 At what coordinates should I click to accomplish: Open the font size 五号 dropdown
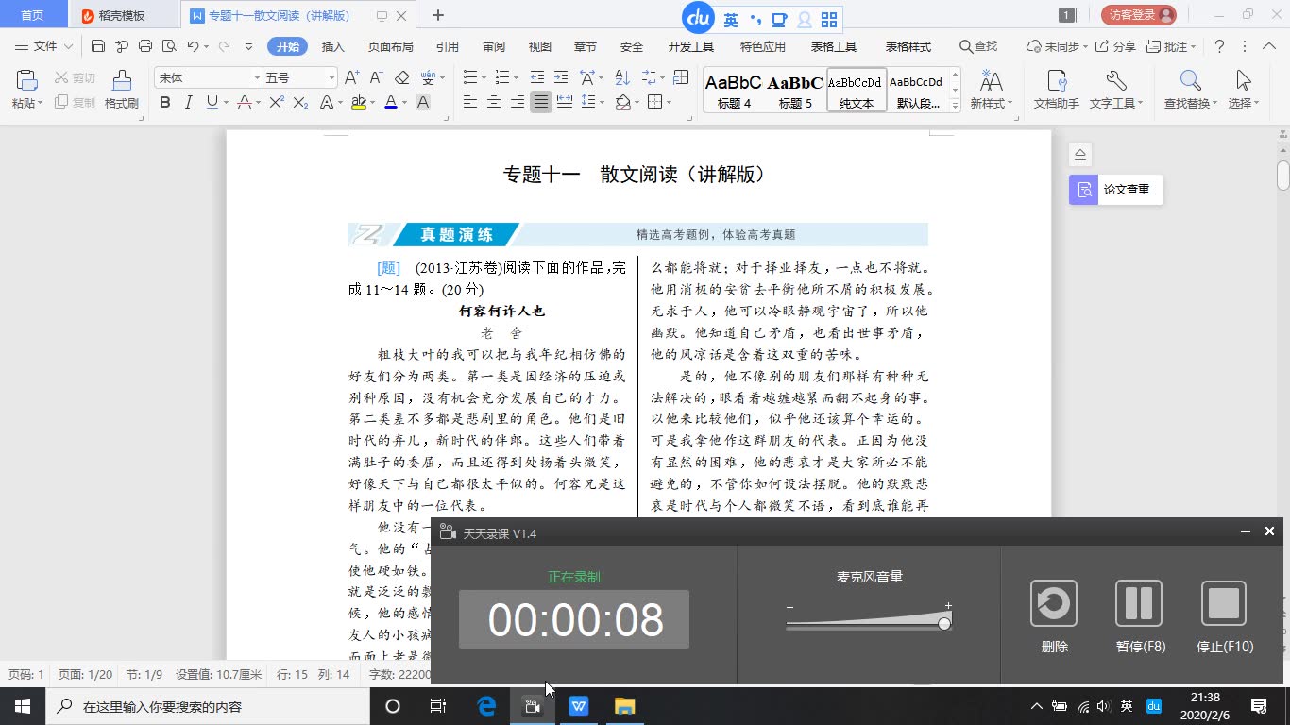click(331, 77)
